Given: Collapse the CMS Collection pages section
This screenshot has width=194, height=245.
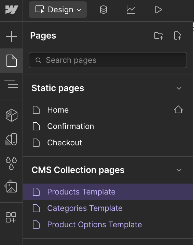Looking at the screenshot, I should pyautogui.click(x=179, y=170).
